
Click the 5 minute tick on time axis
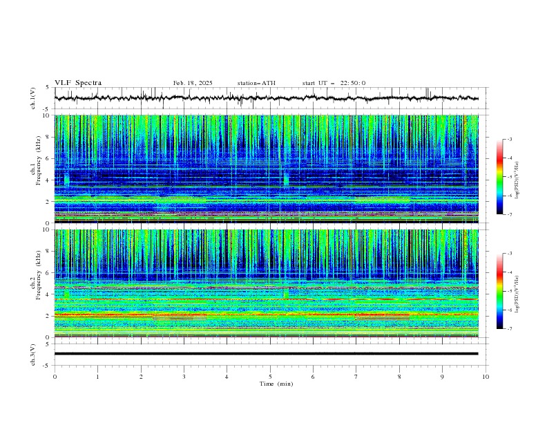point(270,377)
